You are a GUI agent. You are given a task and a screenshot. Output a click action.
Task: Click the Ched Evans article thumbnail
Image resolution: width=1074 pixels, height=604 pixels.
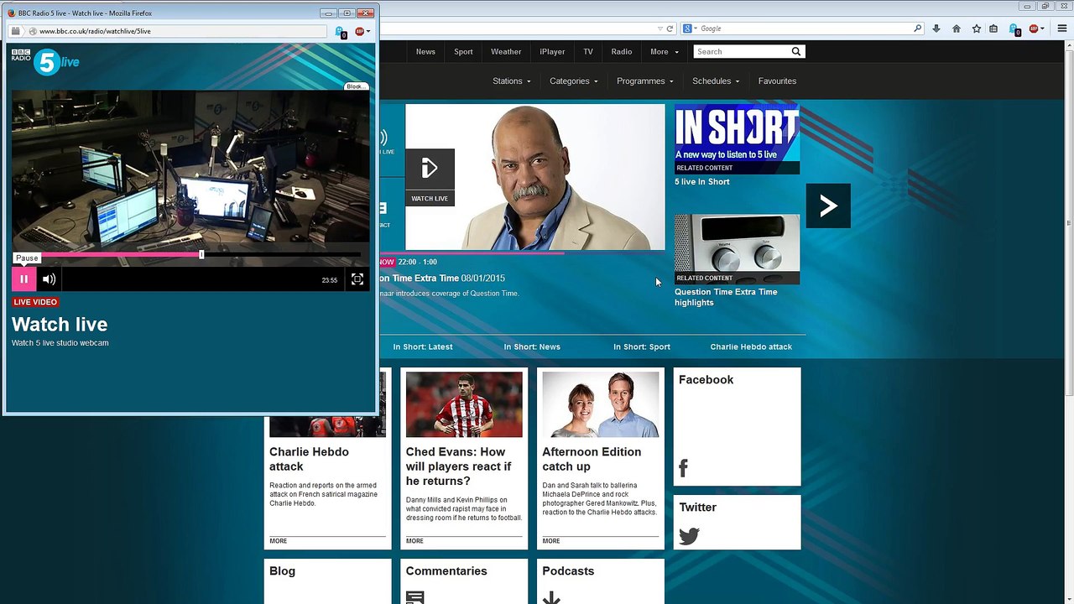tap(464, 404)
